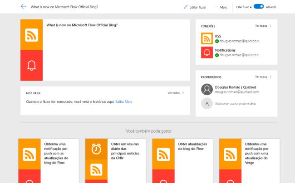Click RSS icon on 'Obter atualizações do blog do Flow'
The height and width of the screenshot is (183, 295).
(163, 154)
